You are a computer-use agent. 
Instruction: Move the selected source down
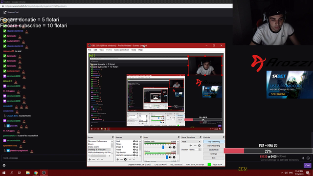pos(134,159)
